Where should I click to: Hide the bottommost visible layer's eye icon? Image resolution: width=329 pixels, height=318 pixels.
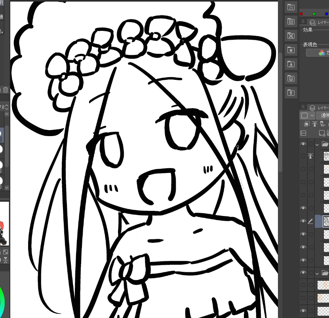click(x=303, y=311)
